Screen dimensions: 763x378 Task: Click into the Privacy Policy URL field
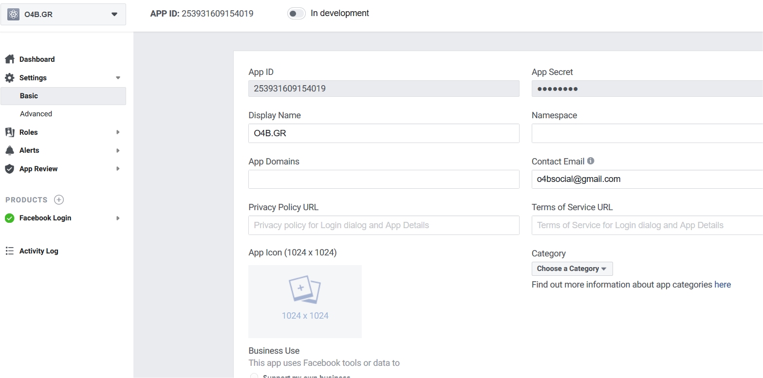point(383,225)
